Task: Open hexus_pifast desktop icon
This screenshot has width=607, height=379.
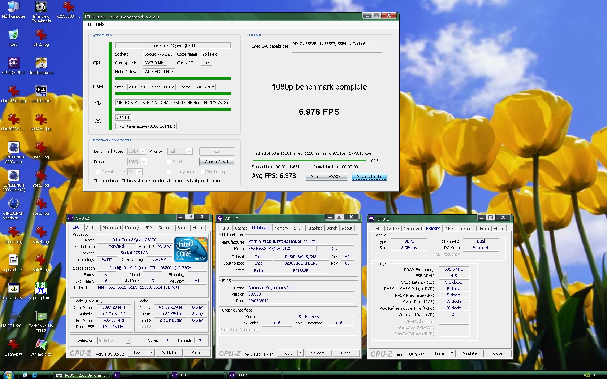Action: pos(13,291)
